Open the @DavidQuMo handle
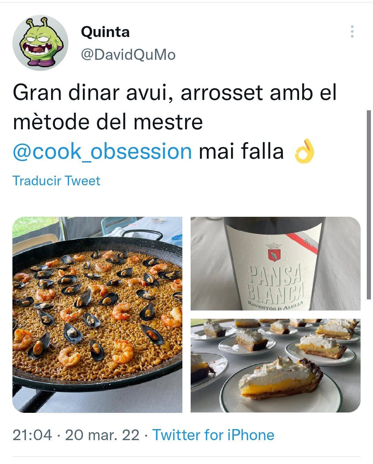373x464 pixels. (128, 55)
